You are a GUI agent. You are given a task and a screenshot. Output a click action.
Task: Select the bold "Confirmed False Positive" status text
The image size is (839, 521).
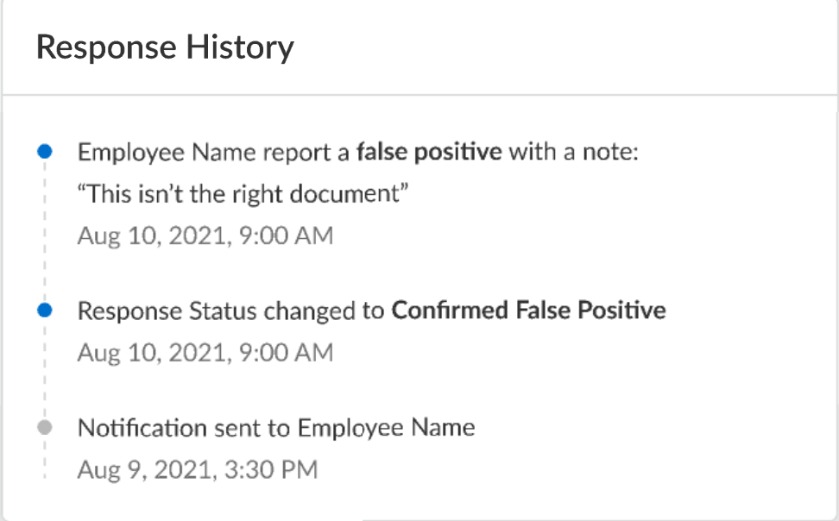coord(528,310)
